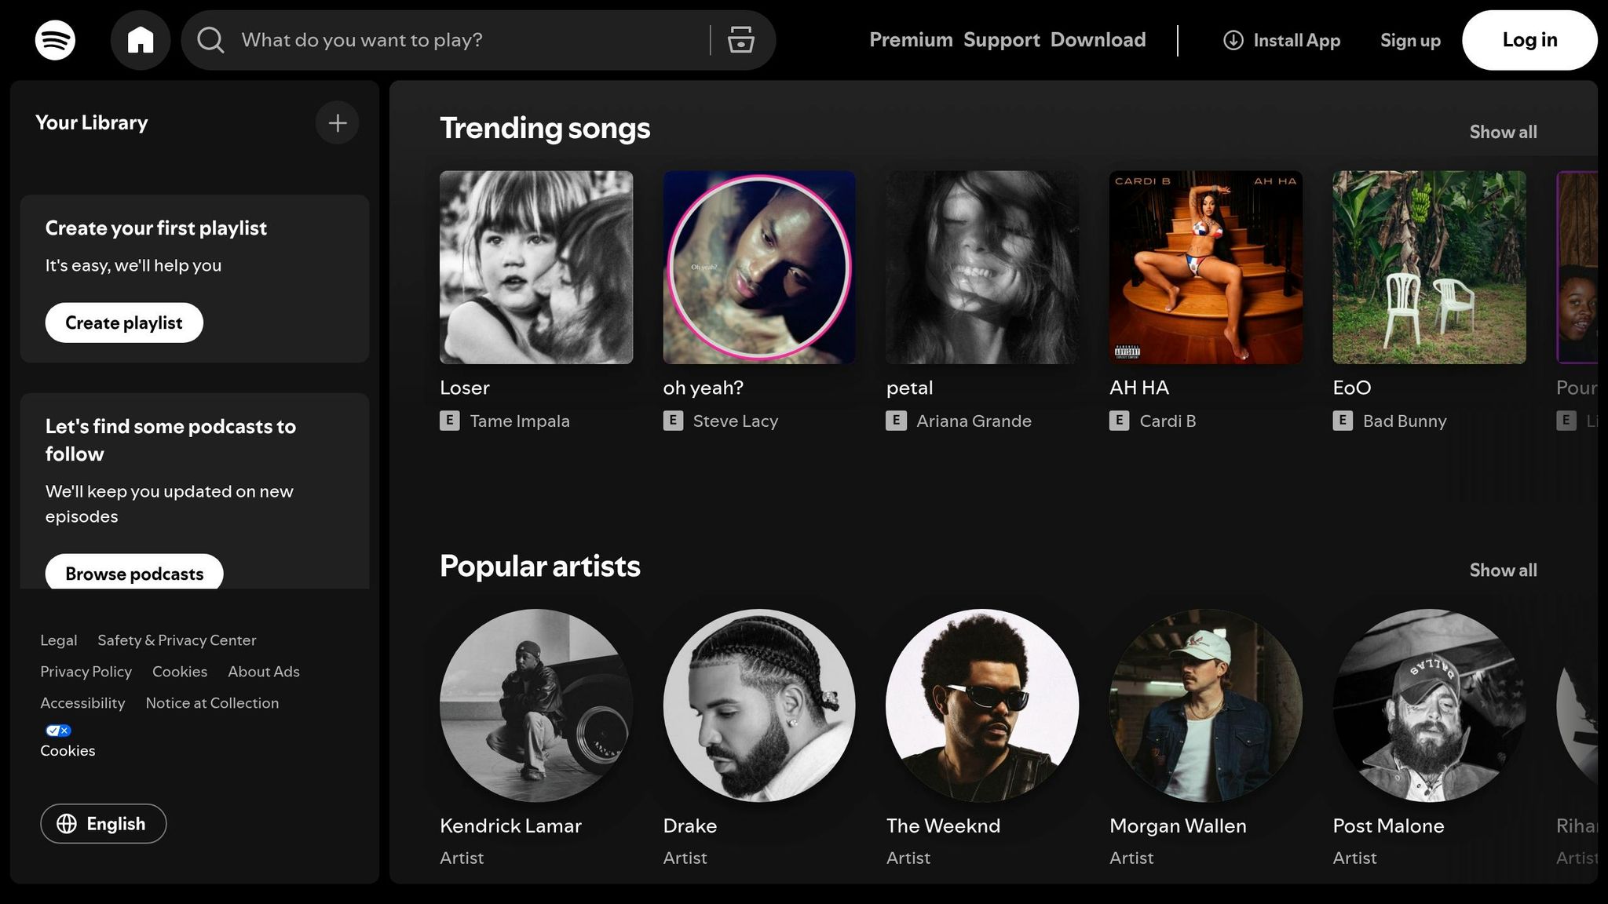Click the Steve Lacy artist link
The width and height of the screenshot is (1608, 904).
(736, 421)
